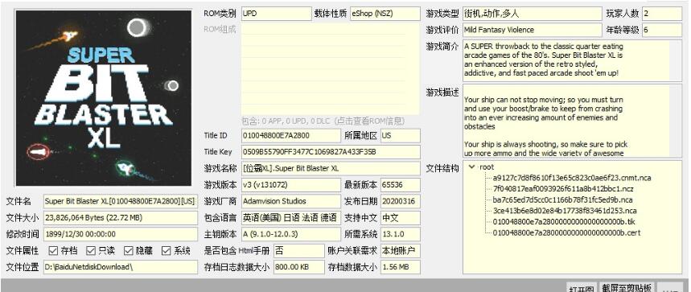Click the 游戏类型 field showing 街机,动作,多人
The image size is (691, 292).
click(532, 14)
